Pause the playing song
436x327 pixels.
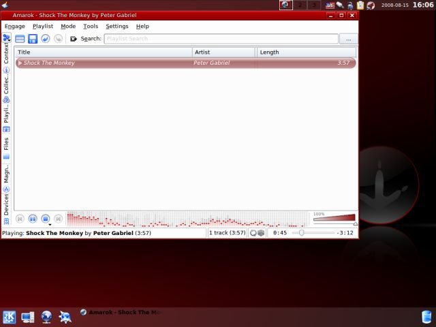coord(33,219)
